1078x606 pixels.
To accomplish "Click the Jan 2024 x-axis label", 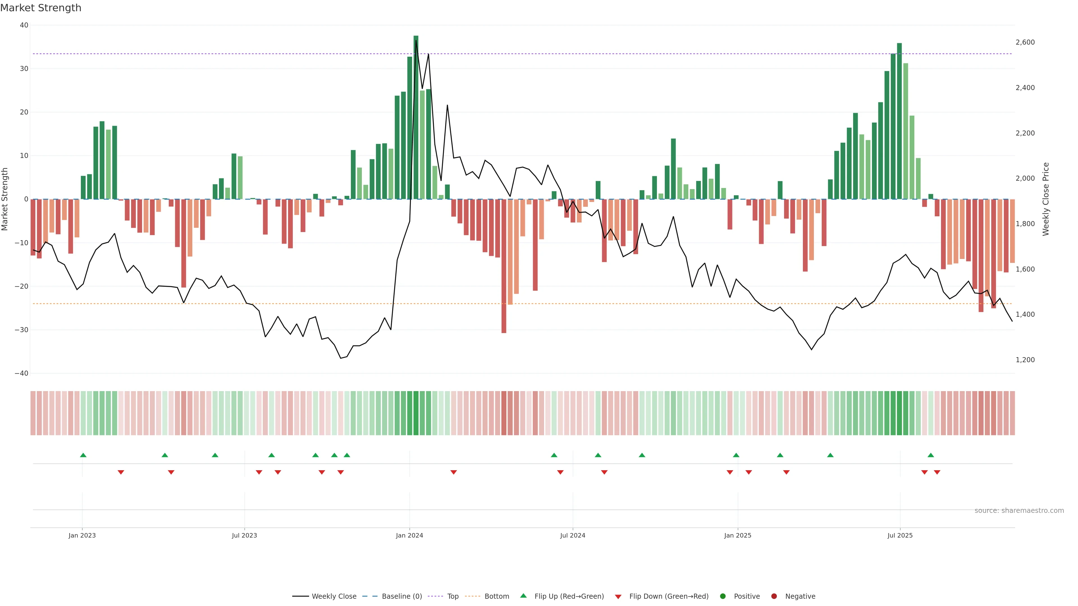I will point(409,535).
